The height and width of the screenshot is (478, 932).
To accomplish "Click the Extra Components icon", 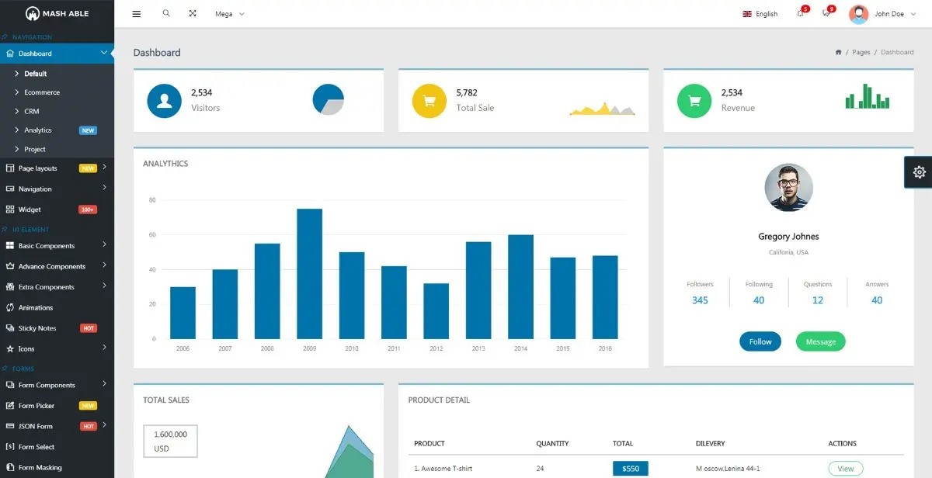I will click(10, 287).
